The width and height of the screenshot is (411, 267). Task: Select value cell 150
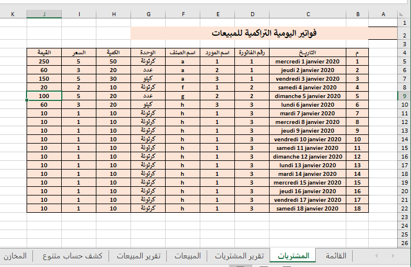[44, 79]
